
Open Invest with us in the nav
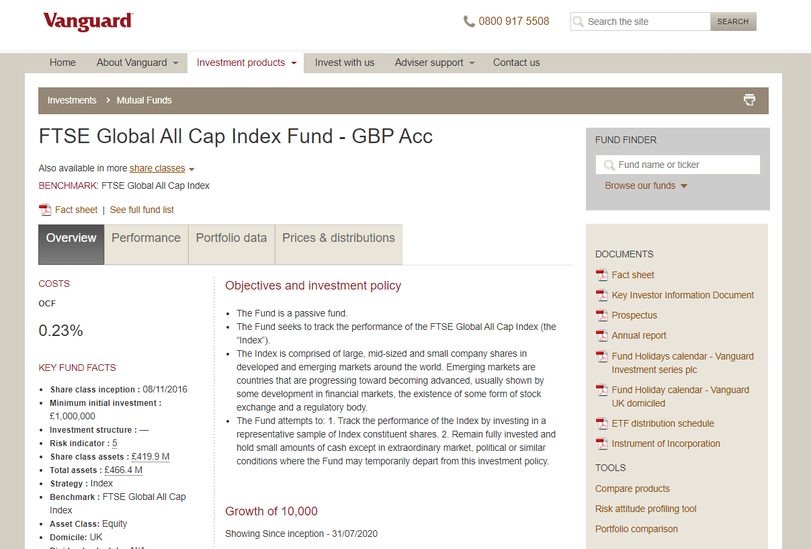[x=345, y=62]
